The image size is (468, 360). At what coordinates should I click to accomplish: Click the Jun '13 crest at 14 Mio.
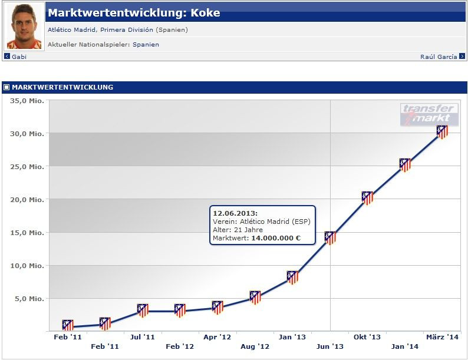pyautogui.click(x=330, y=238)
